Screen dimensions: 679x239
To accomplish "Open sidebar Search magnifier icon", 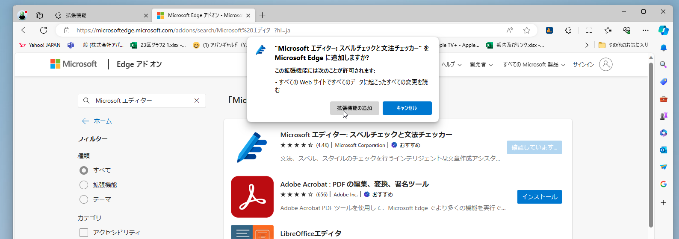I will click(x=664, y=64).
